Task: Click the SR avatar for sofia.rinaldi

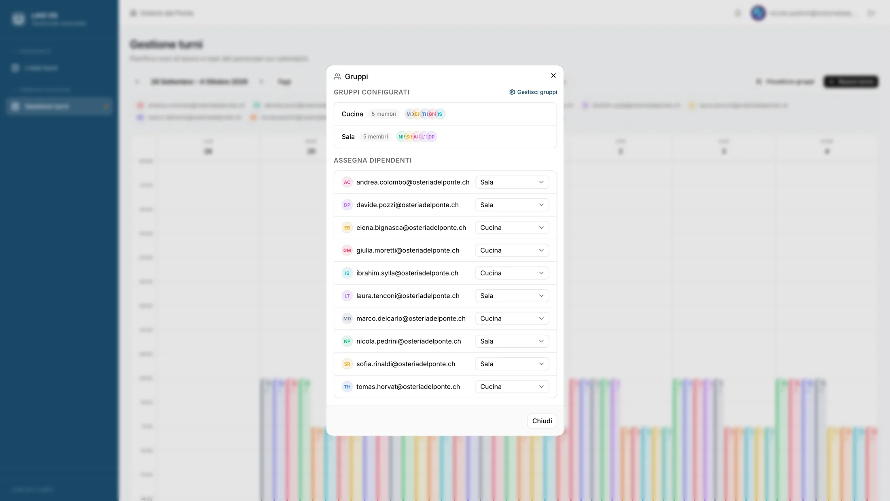Action: [x=347, y=364]
